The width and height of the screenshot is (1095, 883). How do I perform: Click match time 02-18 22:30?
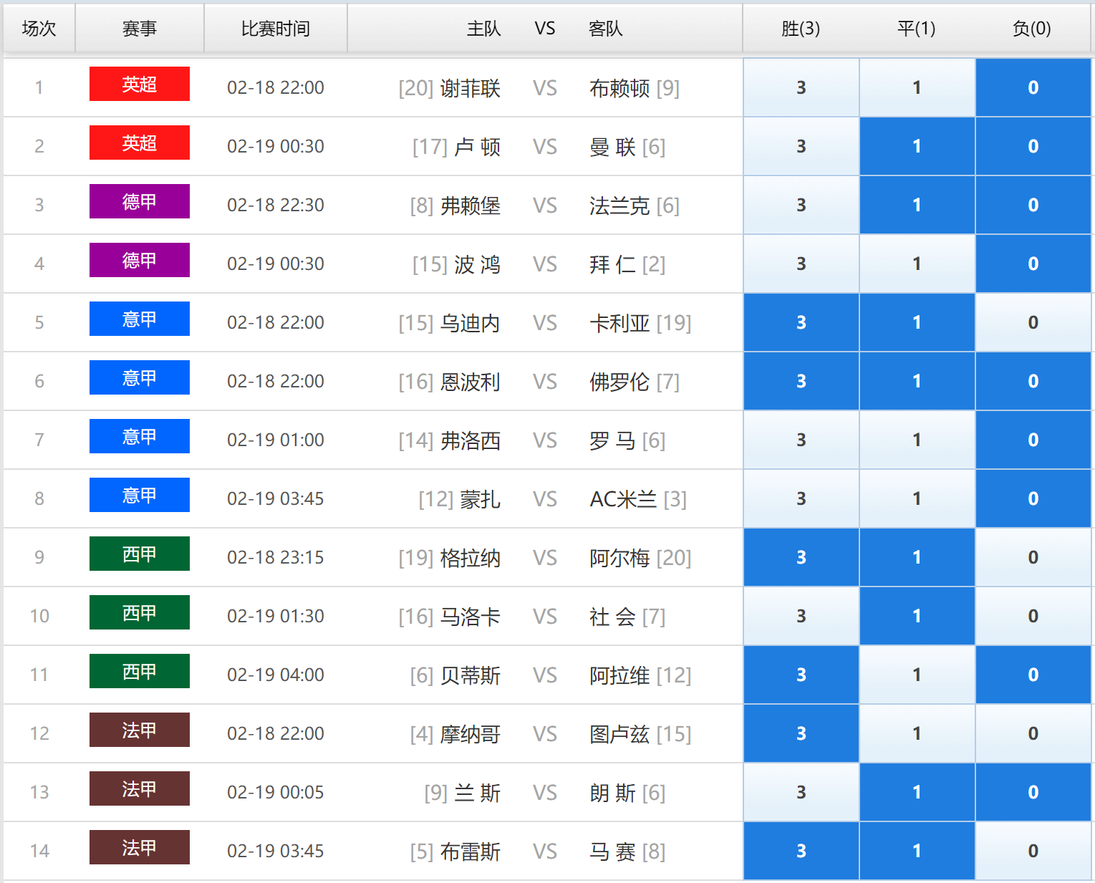coord(276,205)
